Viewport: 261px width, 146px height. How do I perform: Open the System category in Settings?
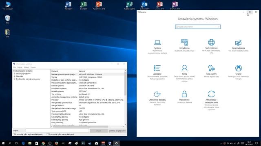157,47
